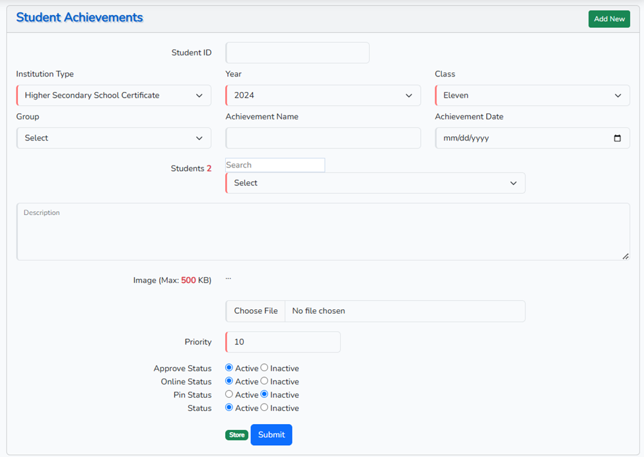644x457 pixels.
Task: Expand the Group select dropdown
Action: [114, 138]
